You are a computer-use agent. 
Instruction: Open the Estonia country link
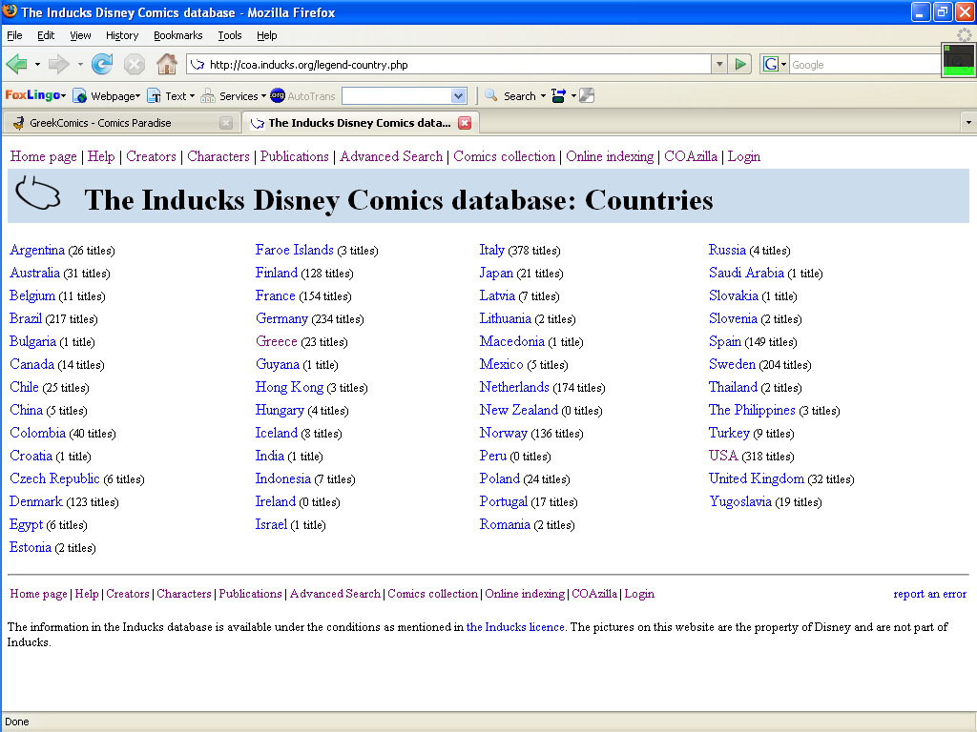(30, 547)
